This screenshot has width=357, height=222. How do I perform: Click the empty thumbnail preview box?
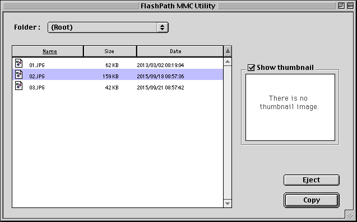tap(290, 107)
